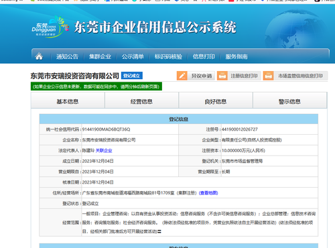Open the 公示清单 menu item

(x=133, y=56)
